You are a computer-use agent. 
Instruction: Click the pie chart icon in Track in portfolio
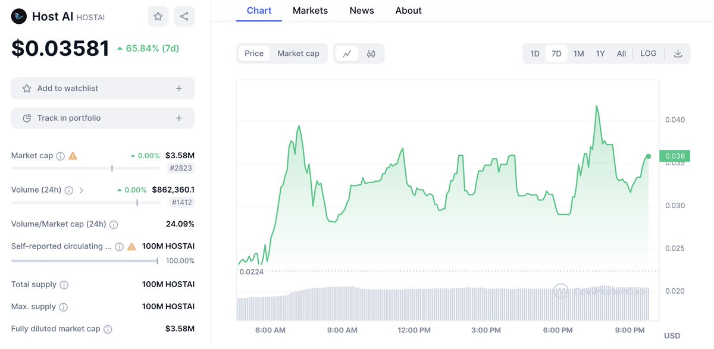pos(27,118)
